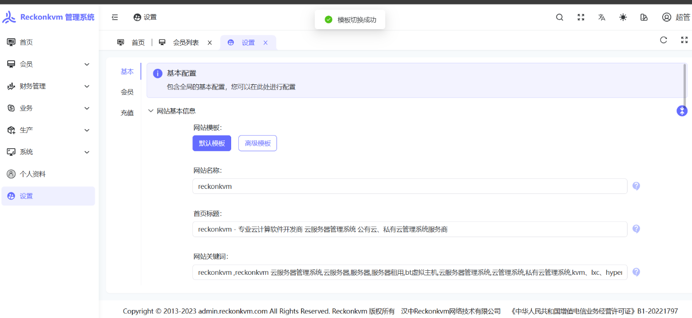The width and height of the screenshot is (692, 318).
Task: Click the theme layout settings icon
Action: (644, 17)
